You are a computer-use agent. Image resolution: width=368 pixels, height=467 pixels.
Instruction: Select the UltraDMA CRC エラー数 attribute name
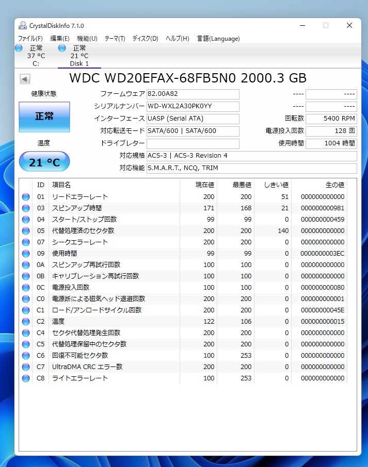coord(87,366)
